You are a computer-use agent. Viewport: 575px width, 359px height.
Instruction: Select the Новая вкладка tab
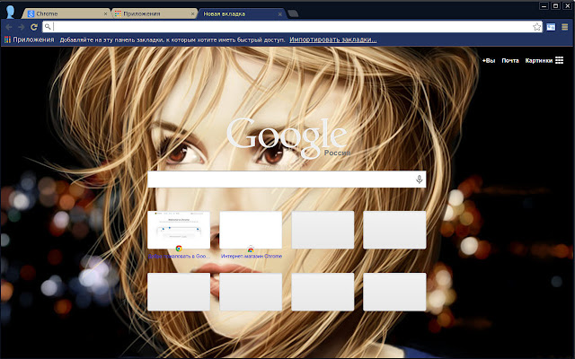point(242,13)
